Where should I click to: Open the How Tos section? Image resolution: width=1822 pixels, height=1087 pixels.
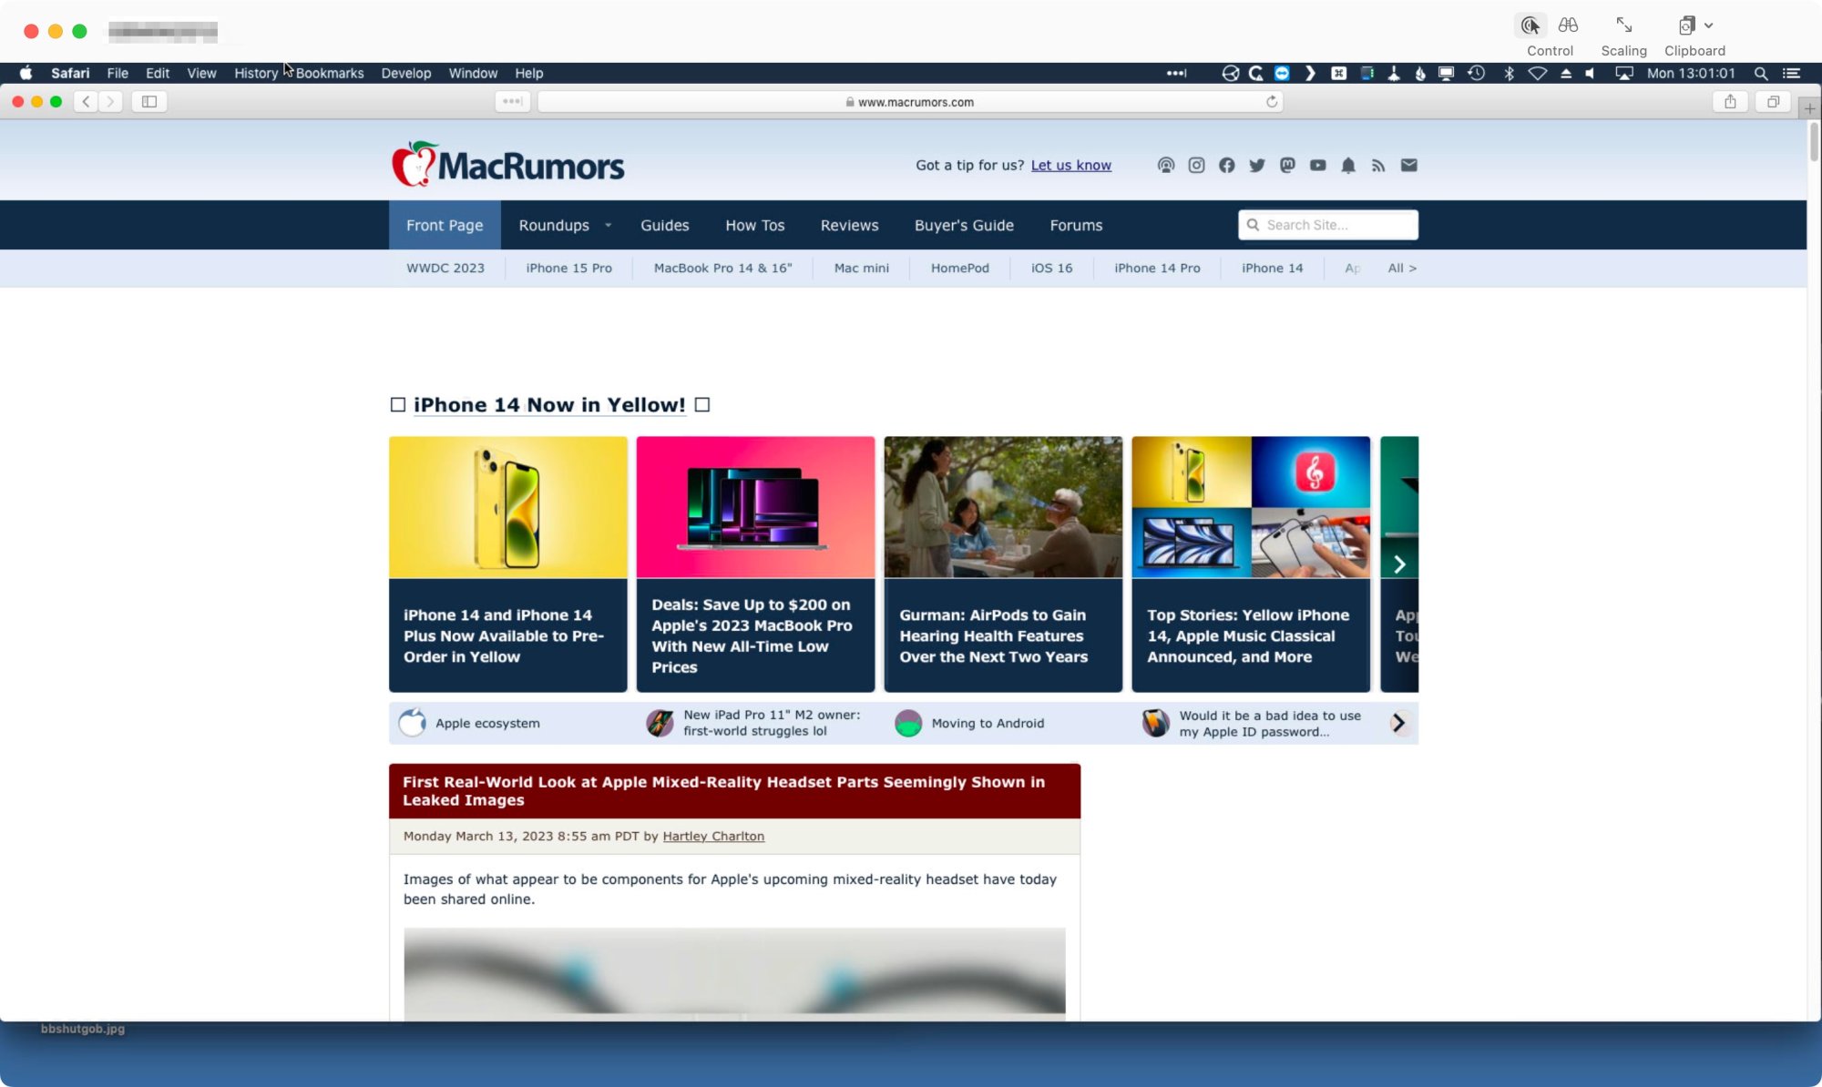click(x=754, y=225)
